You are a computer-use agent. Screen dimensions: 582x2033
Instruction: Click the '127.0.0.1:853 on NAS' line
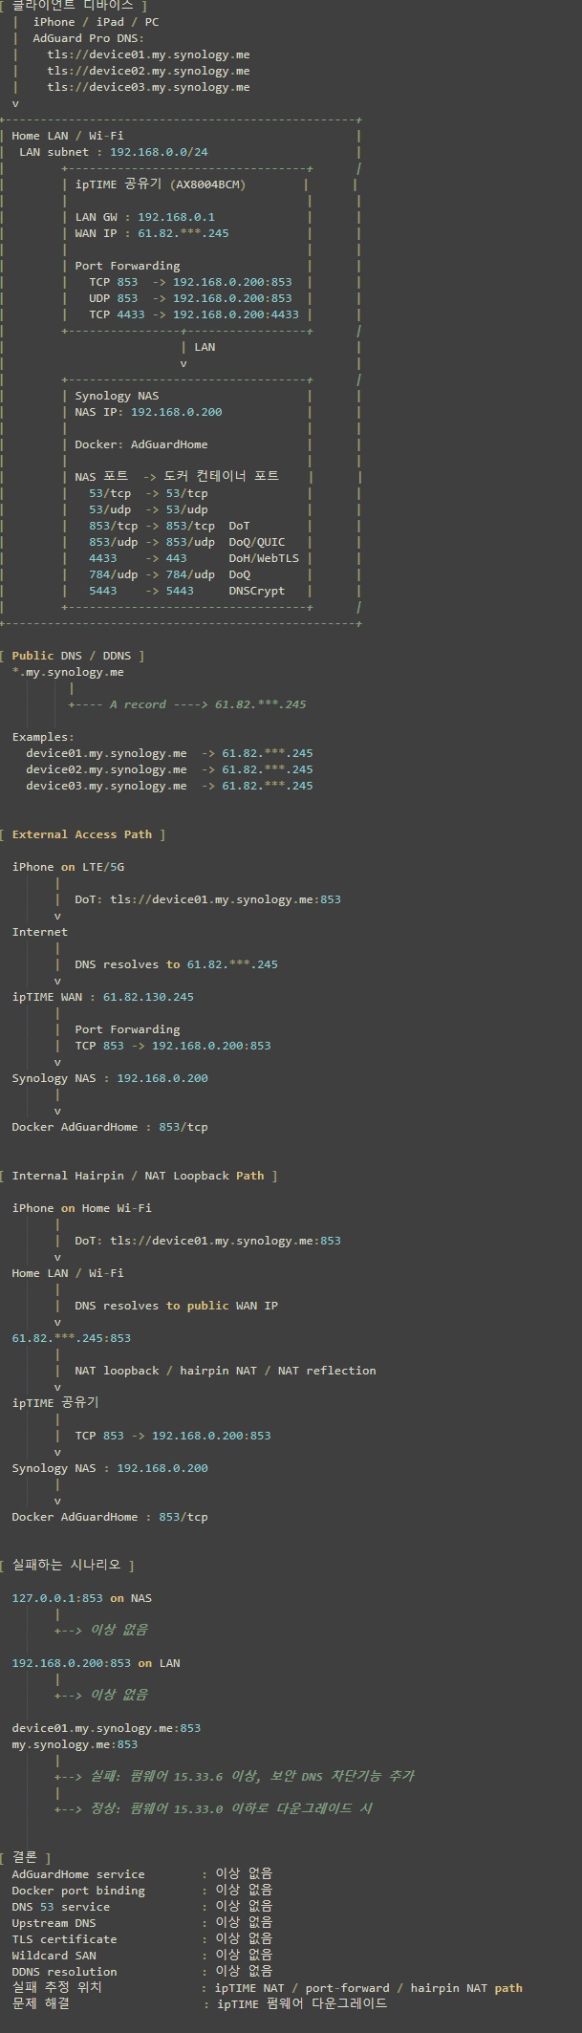pos(82,1598)
